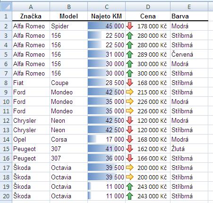Select the Žlutá cell in Barva column
213x203 pixels.
[x=189, y=149]
